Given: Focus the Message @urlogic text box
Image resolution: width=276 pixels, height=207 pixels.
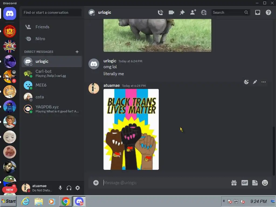Looking at the screenshot, I should point(165,183).
